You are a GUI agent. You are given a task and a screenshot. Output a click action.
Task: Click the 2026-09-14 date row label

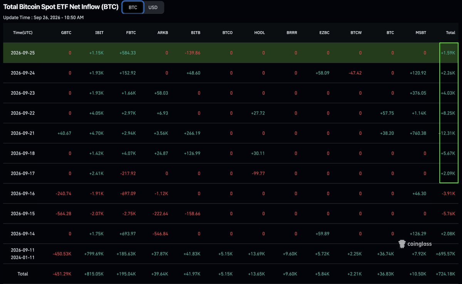(x=23, y=234)
